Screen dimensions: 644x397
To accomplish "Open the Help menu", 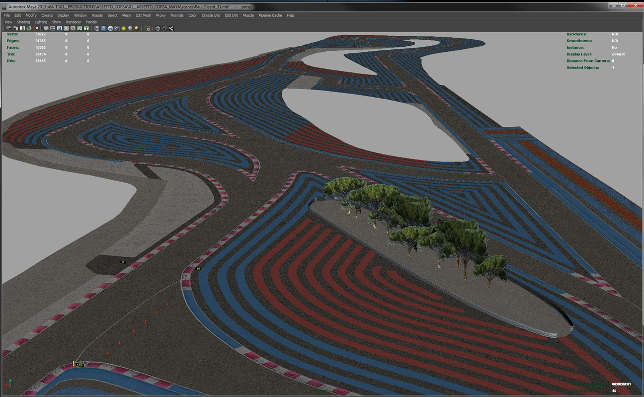I will [290, 16].
